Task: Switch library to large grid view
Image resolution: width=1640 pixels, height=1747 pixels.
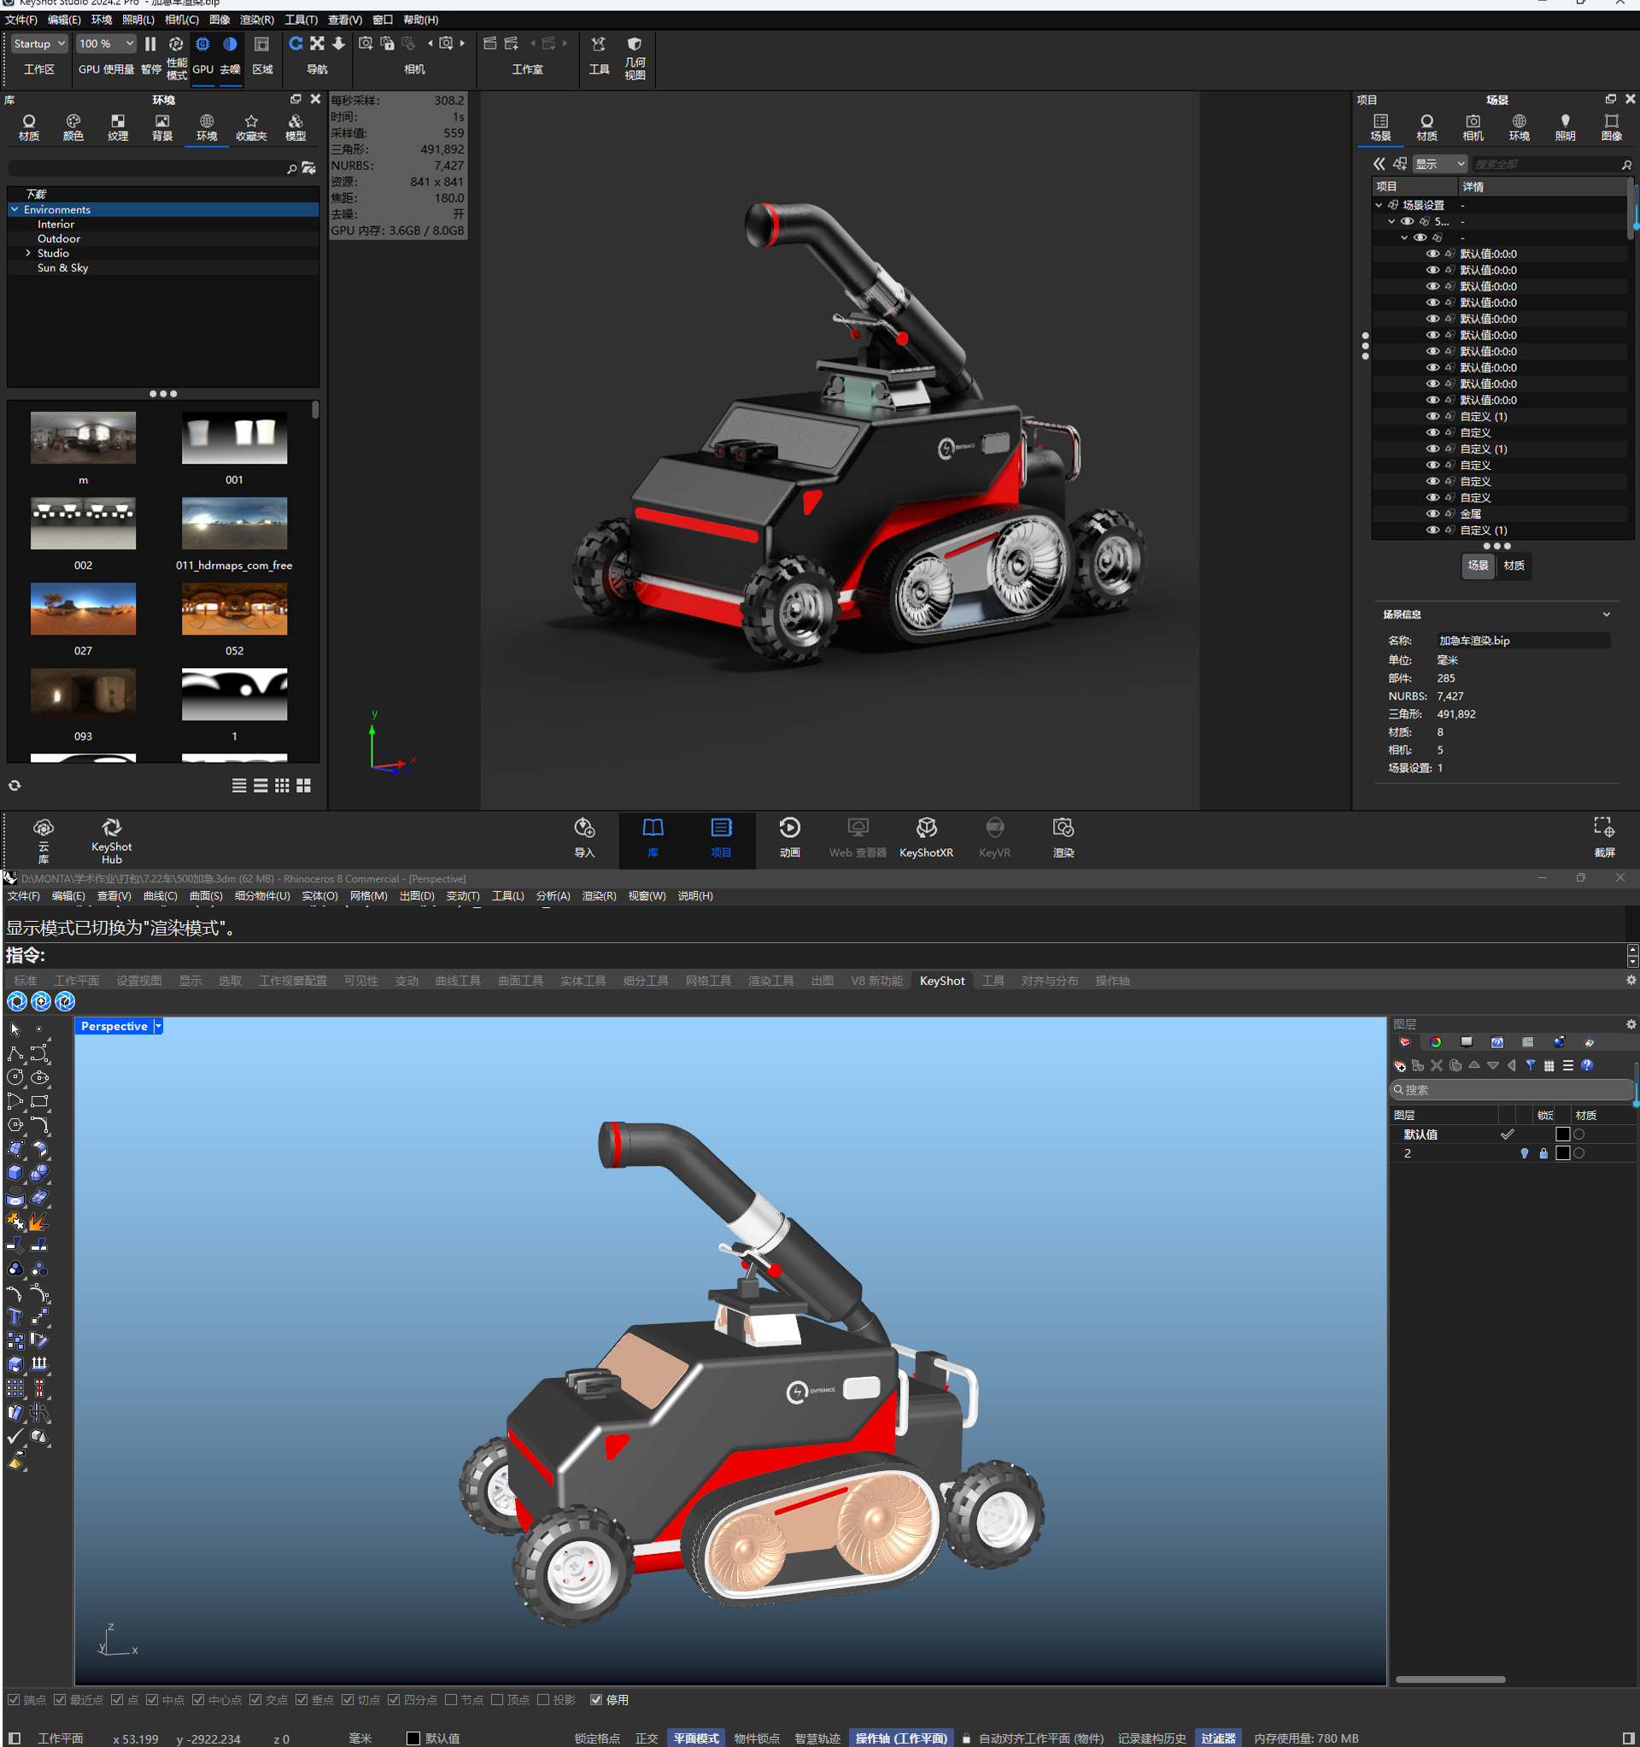Action: click(x=303, y=786)
